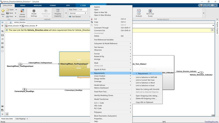Expand the left palette chevrons
The width and height of the screenshot is (219, 123).
(2, 114)
